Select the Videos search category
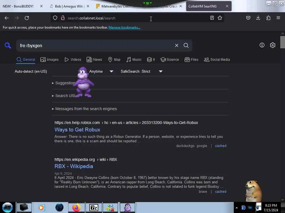The image size is (285, 213). (73, 59)
